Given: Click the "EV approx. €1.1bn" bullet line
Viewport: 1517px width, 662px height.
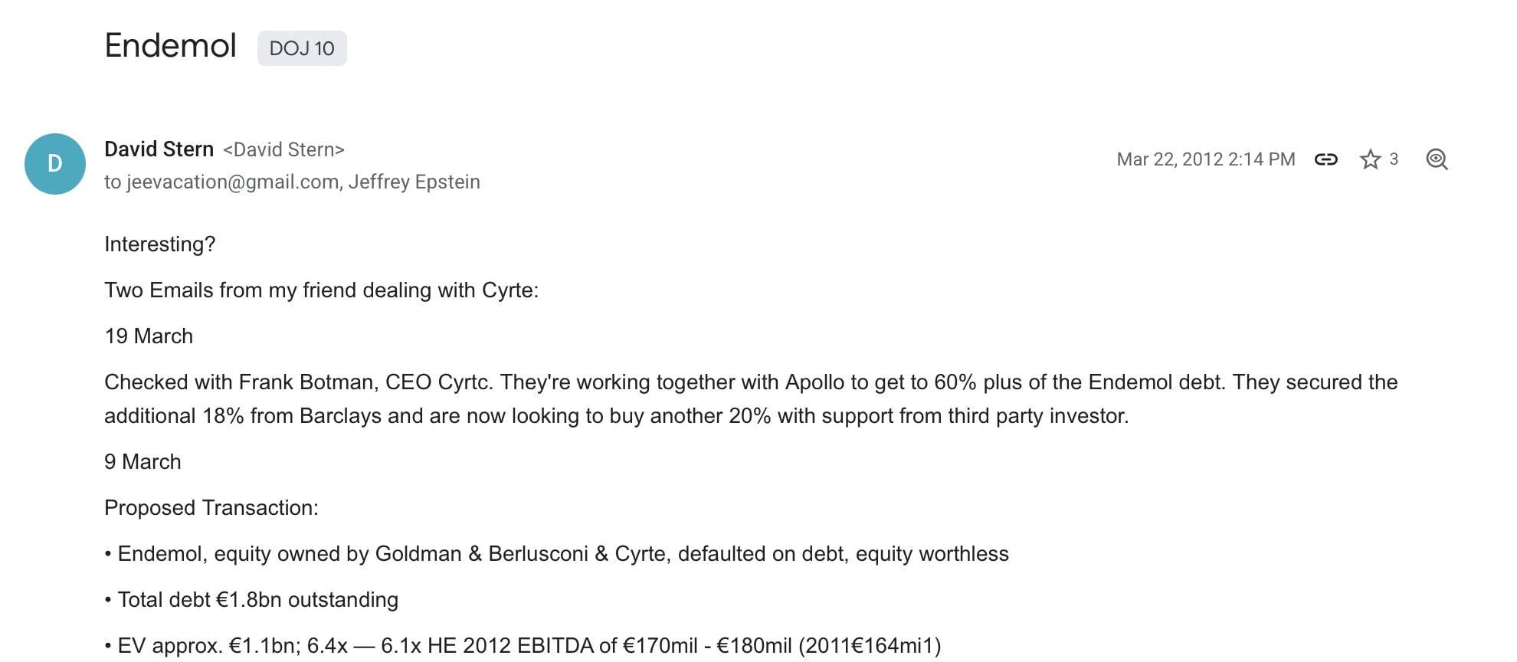Looking at the screenshot, I should (x=529, y=646).
